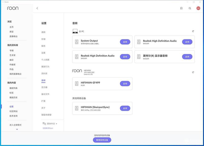Enable the System Output device
Image resolution: width=204 pixels, height=146 pixels.
point(125,42)
